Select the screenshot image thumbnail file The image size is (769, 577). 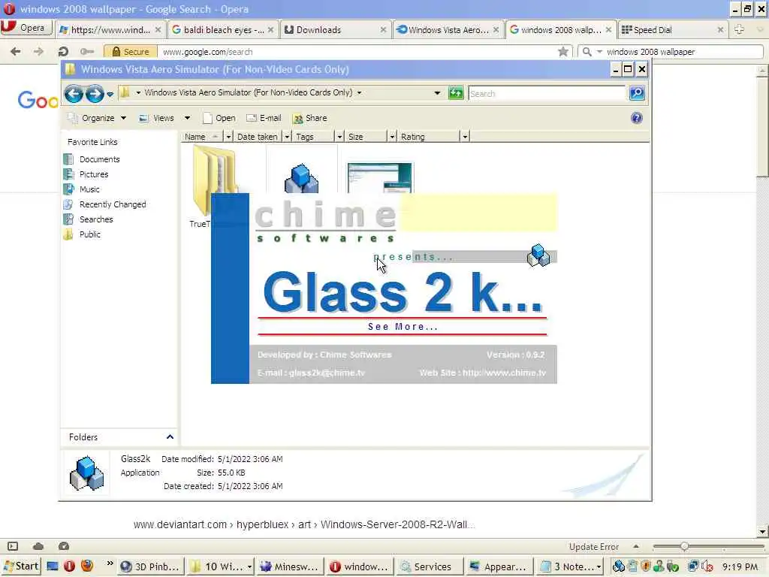[379, 177]
